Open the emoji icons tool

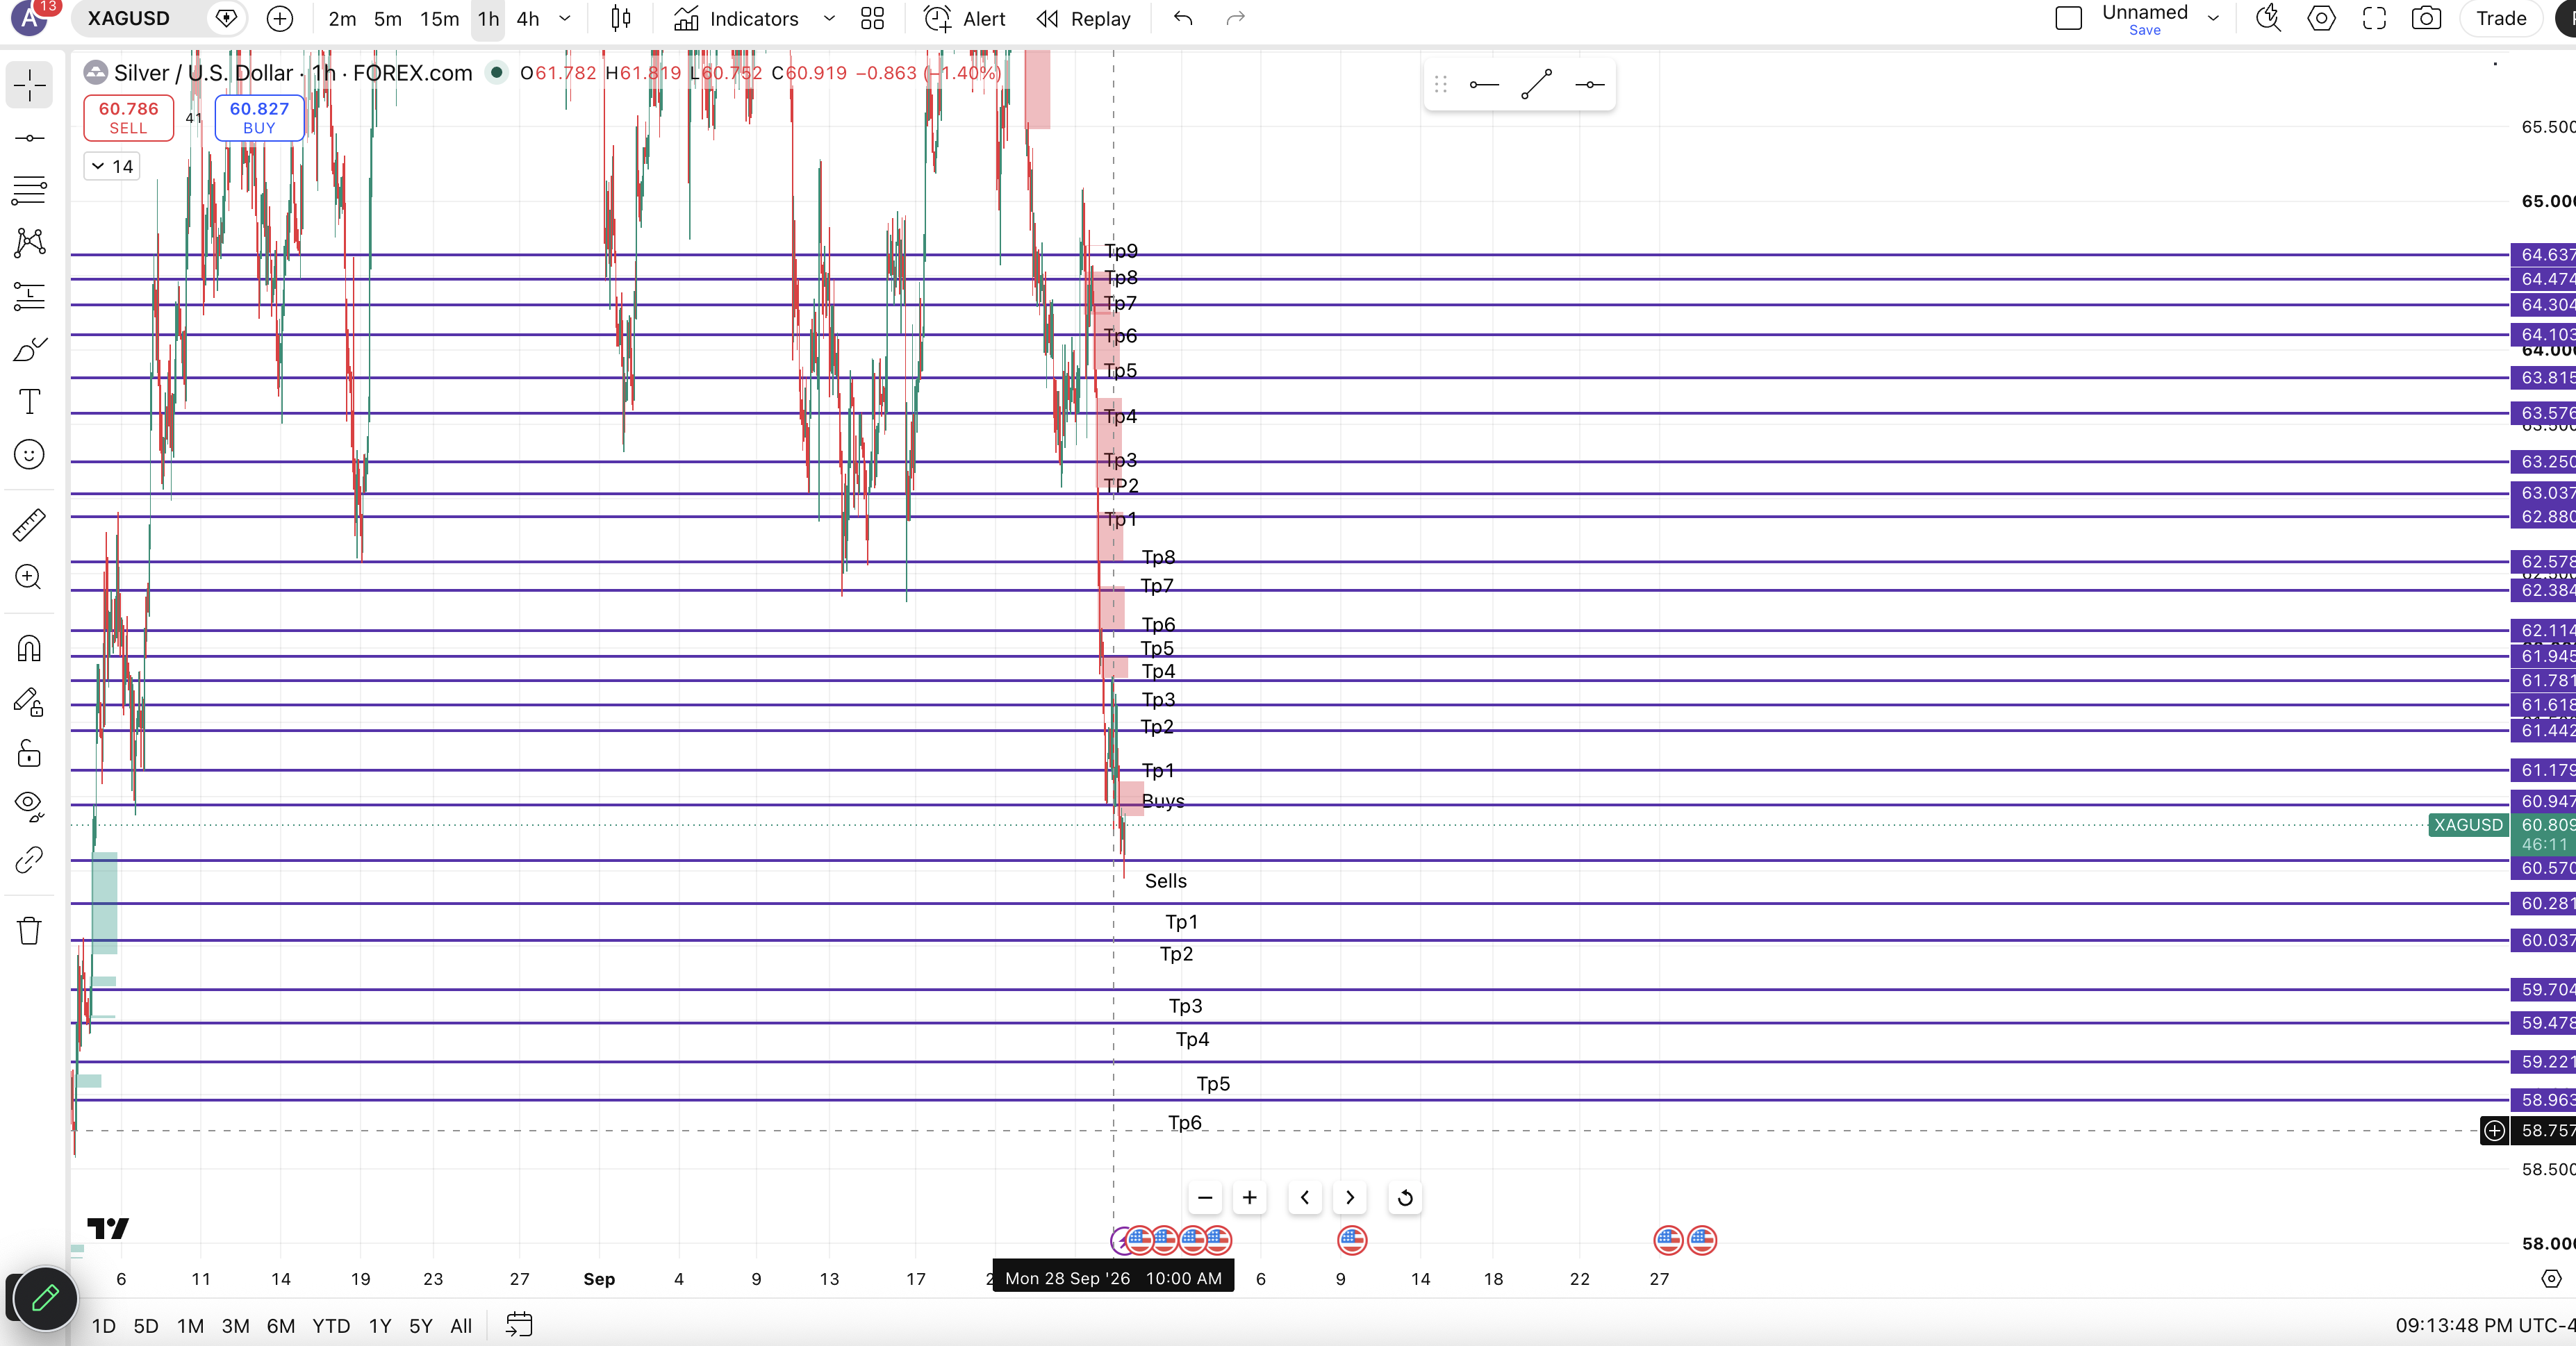29,455
